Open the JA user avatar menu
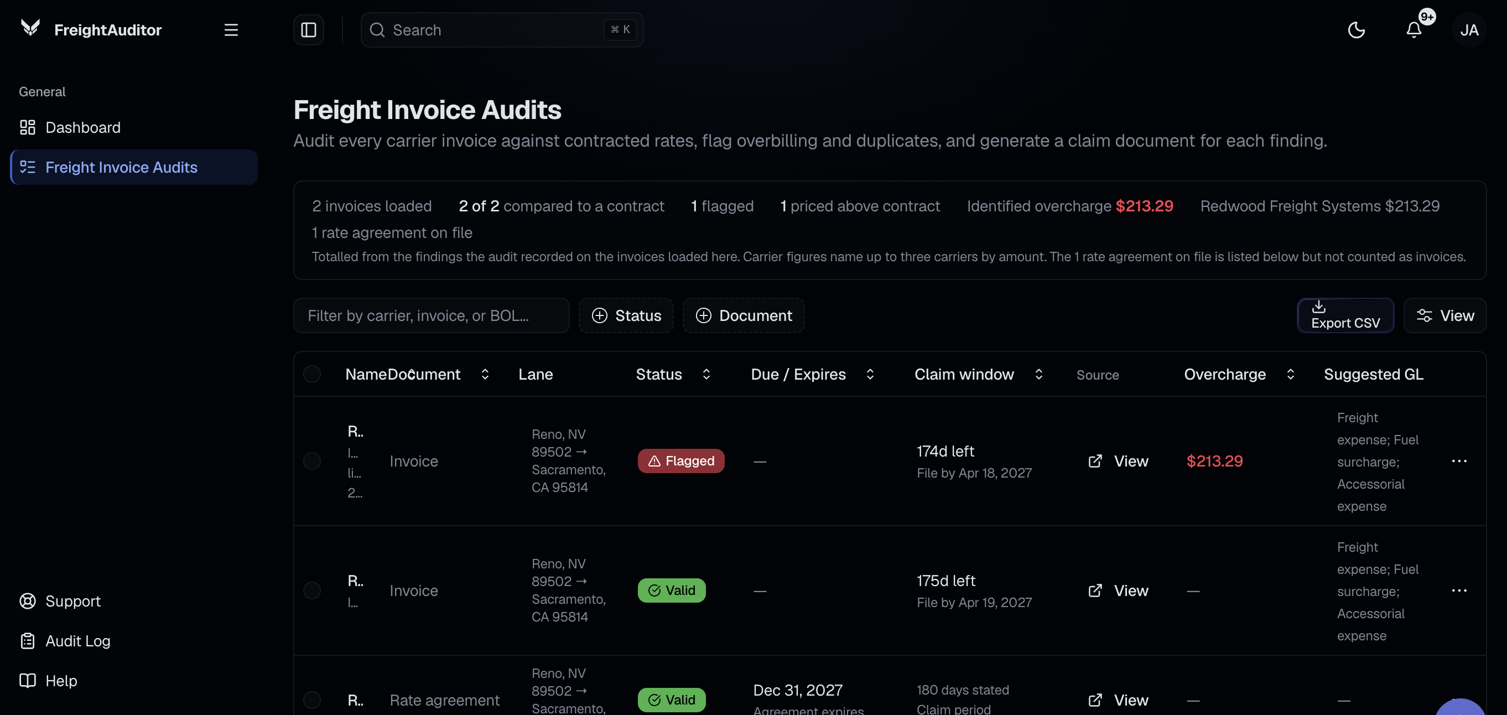Image resolution: width=1507 pixels, height=715 pixels. pyautogui.click(x=1469, y=30)
